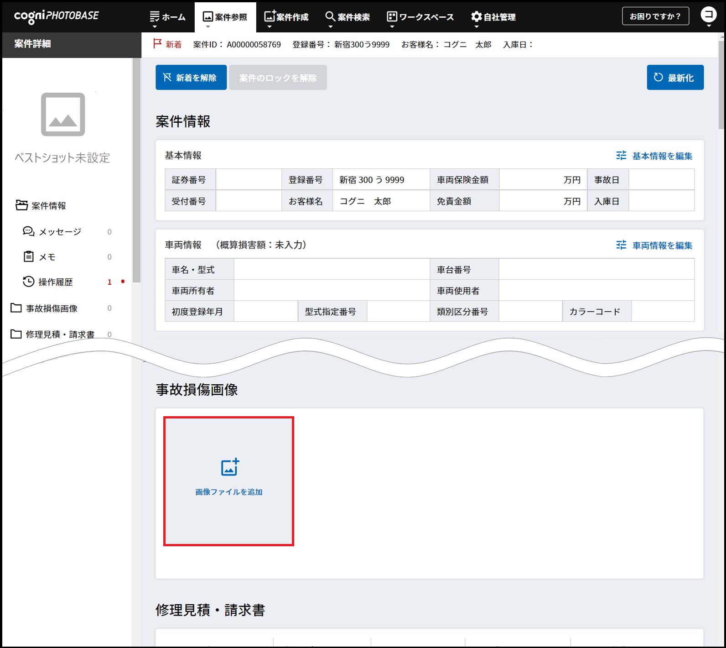Click the empty 証券番号 value cell
Viewport: 726px width, 648px height.
(x=249, y=180)
